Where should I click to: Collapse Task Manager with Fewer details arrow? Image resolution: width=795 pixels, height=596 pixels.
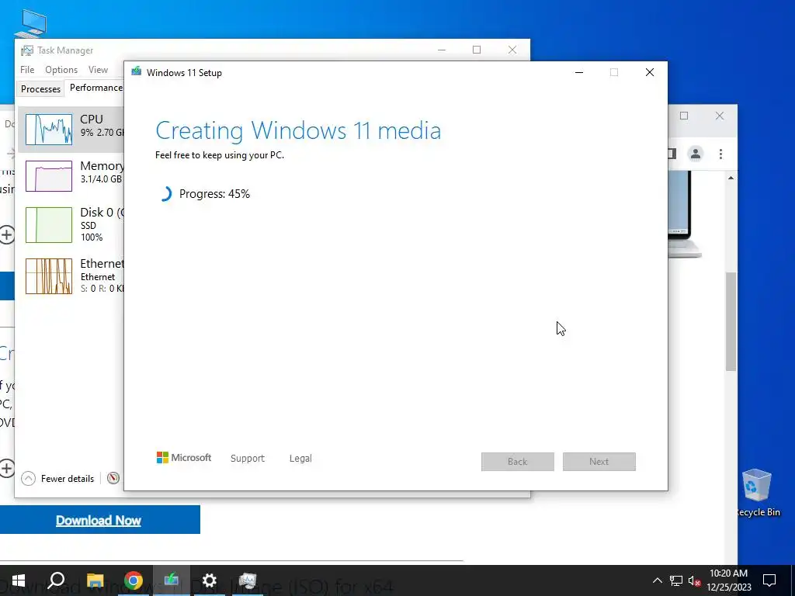29,478
